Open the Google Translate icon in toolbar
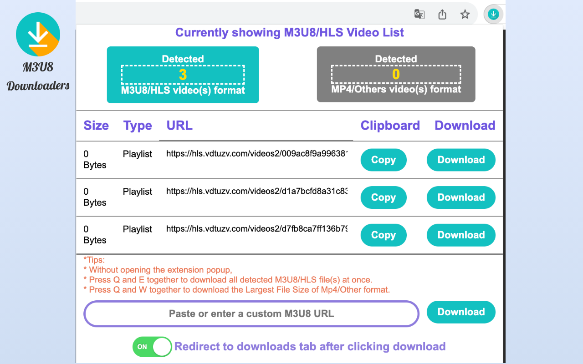The image size is (583, 364). pyautogui.click(x=419, y=14)
